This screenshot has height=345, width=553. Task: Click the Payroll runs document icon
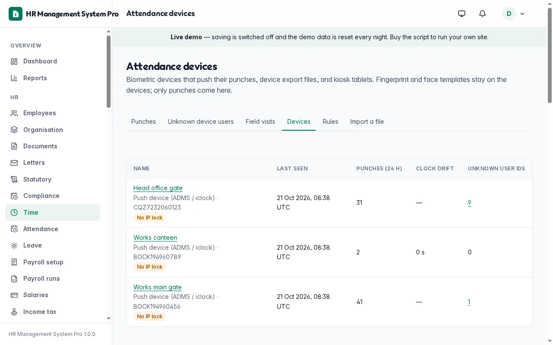14,279
